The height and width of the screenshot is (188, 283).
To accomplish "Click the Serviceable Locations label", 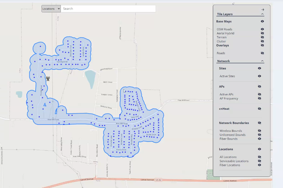I will pyautogui.click(x=234, y=161).
